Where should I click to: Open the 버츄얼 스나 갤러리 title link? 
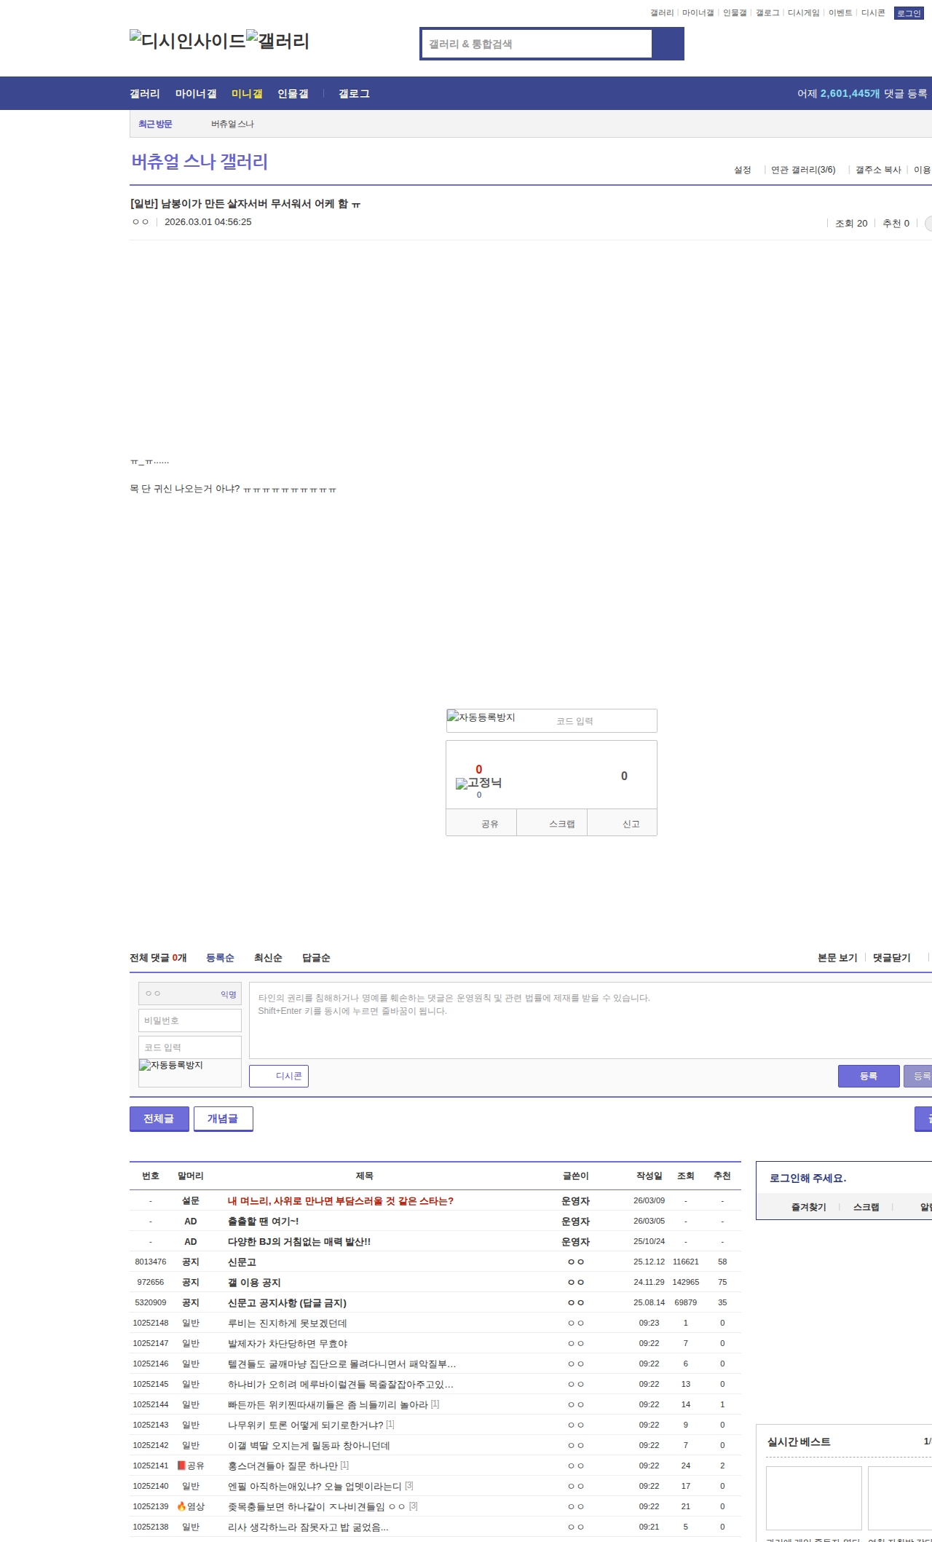click(200, 162)
